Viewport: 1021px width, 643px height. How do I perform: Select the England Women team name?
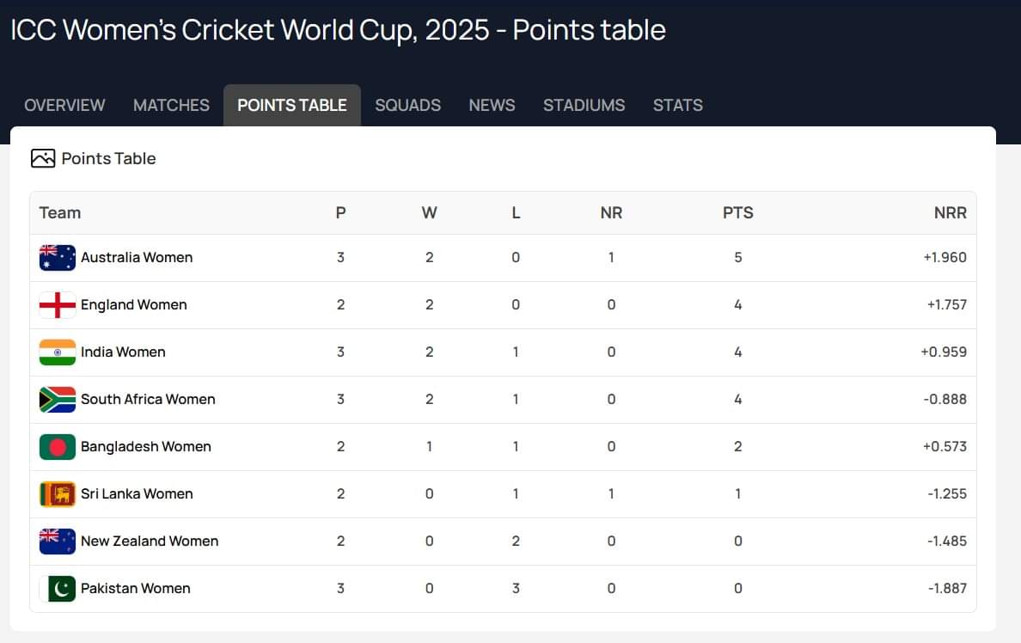pos(134,305)
